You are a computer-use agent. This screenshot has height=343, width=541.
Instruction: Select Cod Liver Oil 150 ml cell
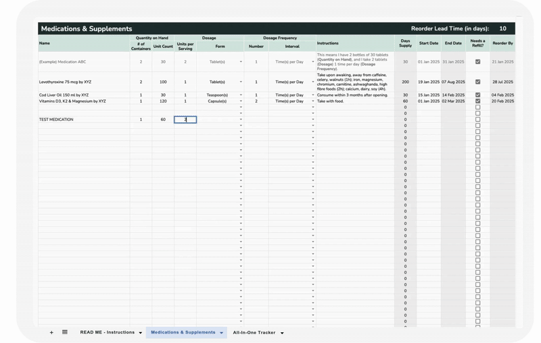(84, 95)
